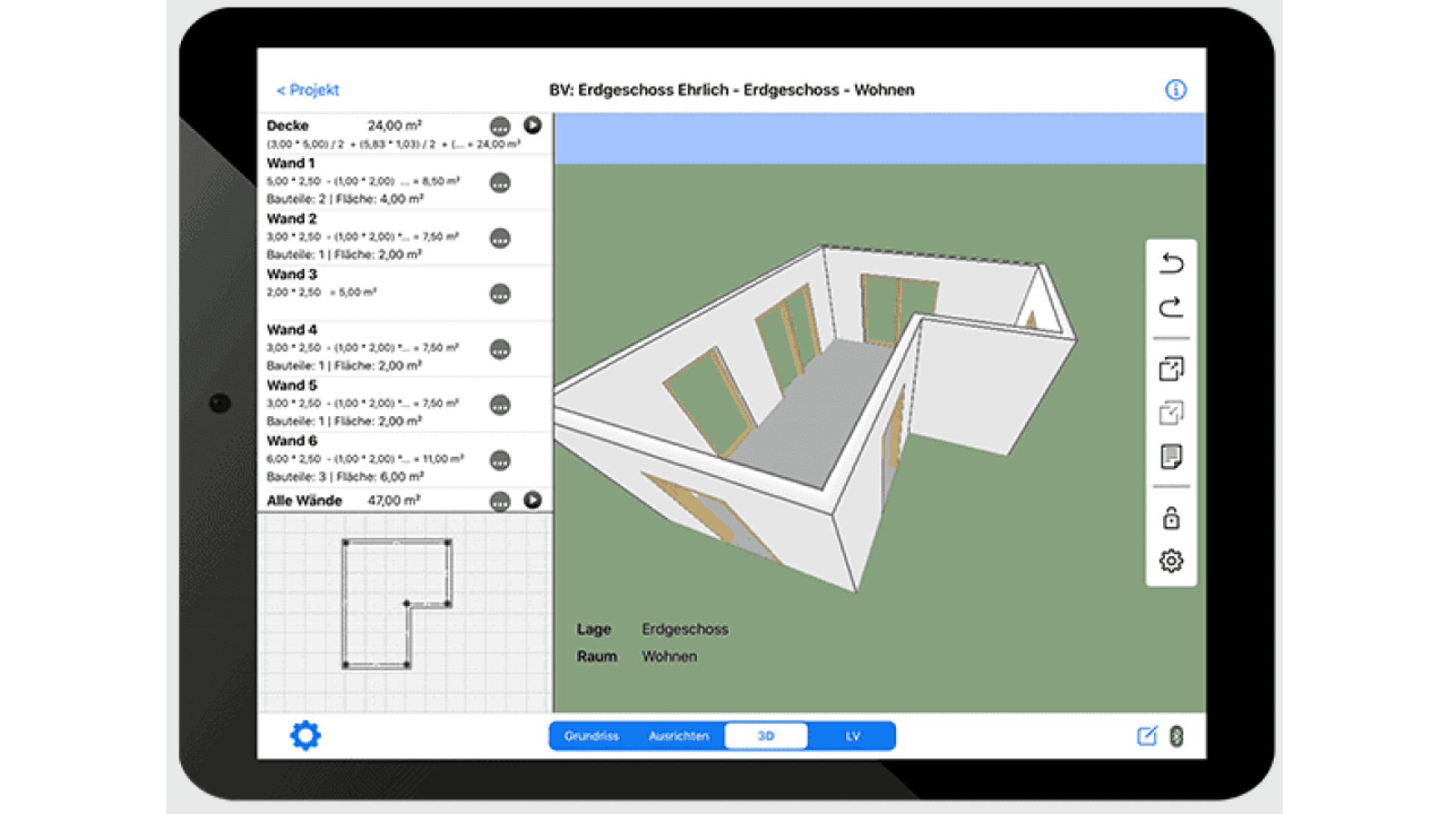Open the more options for Decke row
Screen dimensions: 1448x814
click(x=500, y=127)
